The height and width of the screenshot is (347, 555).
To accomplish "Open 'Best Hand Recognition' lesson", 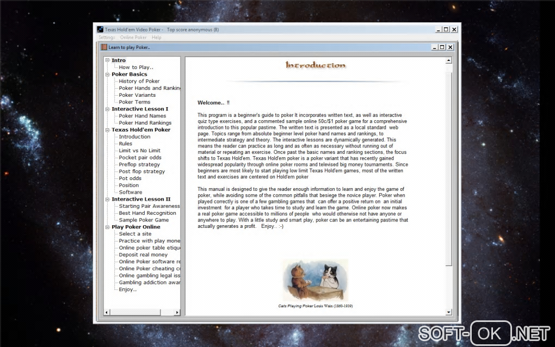I will 147,213.
